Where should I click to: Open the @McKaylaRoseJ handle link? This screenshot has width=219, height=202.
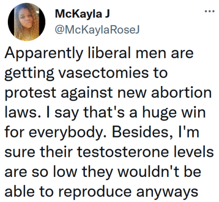(x=97, y=30)
